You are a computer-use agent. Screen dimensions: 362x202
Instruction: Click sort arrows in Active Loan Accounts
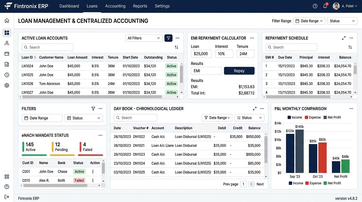(176, 47)
